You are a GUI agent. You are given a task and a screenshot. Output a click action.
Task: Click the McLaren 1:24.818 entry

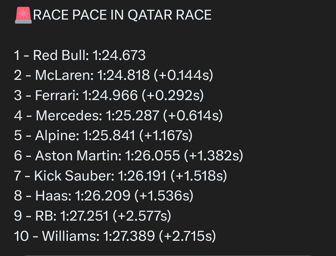[x=114, y=75]
